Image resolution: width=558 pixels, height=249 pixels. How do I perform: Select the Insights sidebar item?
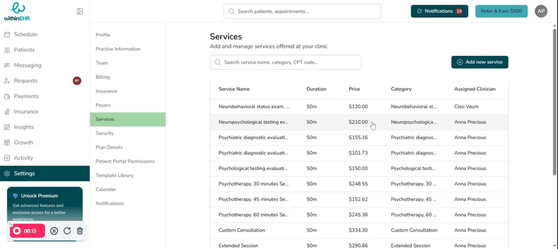[x=24, y=127]
